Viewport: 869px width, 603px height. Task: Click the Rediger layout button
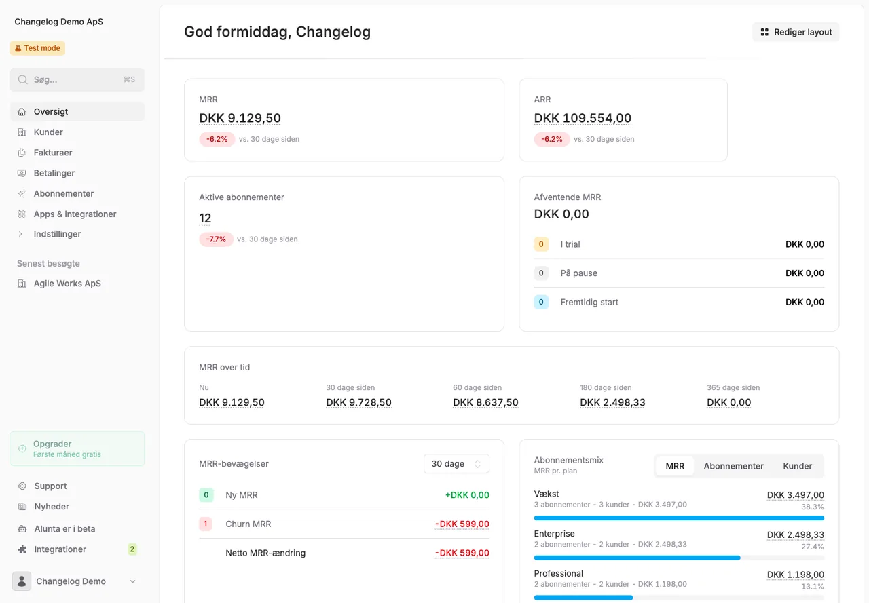click(x=796, y=32)
